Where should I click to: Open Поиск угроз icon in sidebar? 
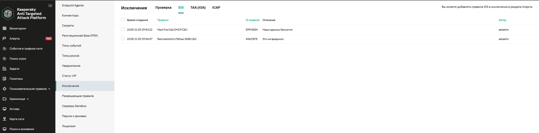point(4,59)
